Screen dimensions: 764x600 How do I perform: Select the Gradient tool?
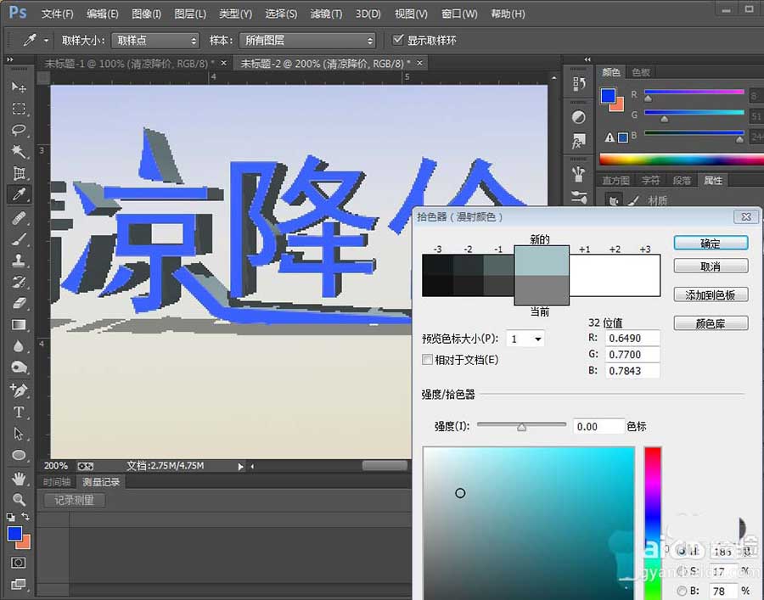coord(19,322)
